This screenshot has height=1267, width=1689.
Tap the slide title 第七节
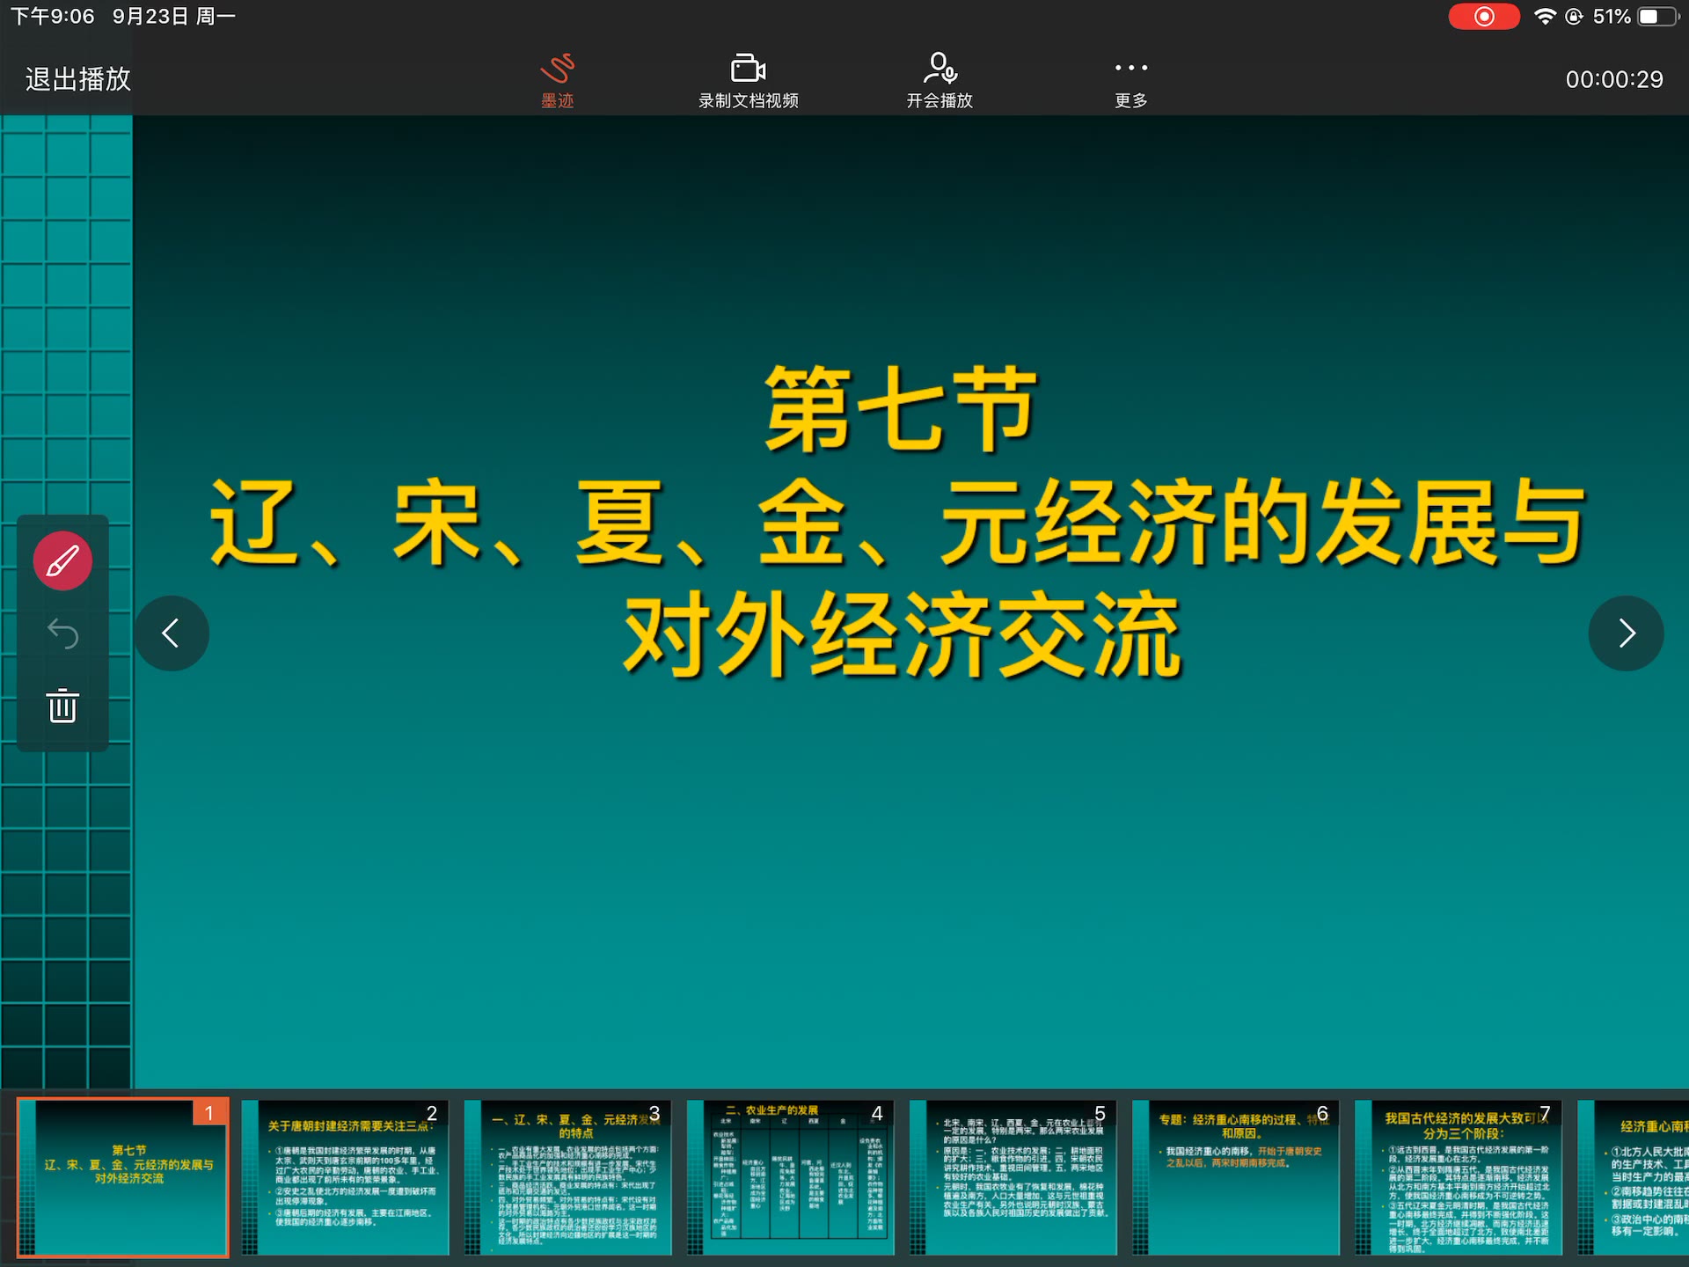pyautogui.click(x=901, y=409)
